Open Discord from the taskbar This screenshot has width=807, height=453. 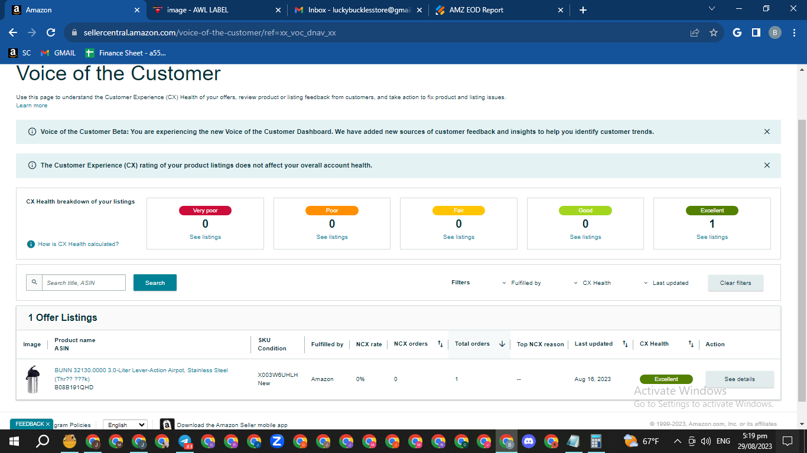(528, 441)
